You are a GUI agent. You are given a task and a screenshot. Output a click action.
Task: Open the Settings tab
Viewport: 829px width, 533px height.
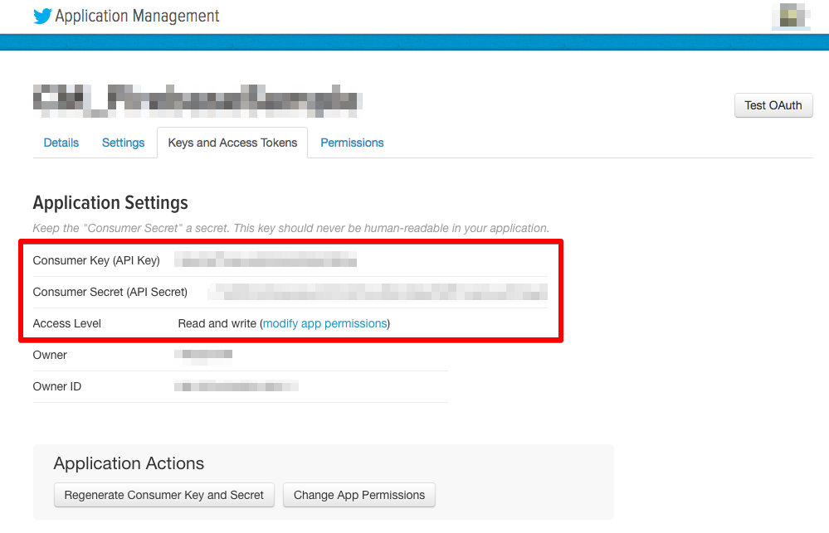[x=123, y=143]
